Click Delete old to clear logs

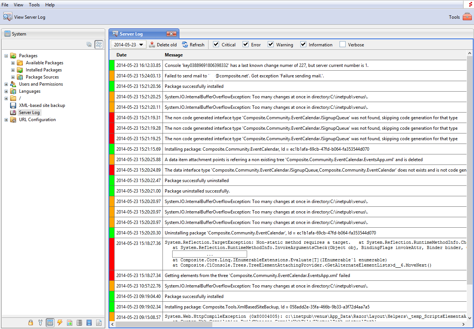tap(163, 44)
